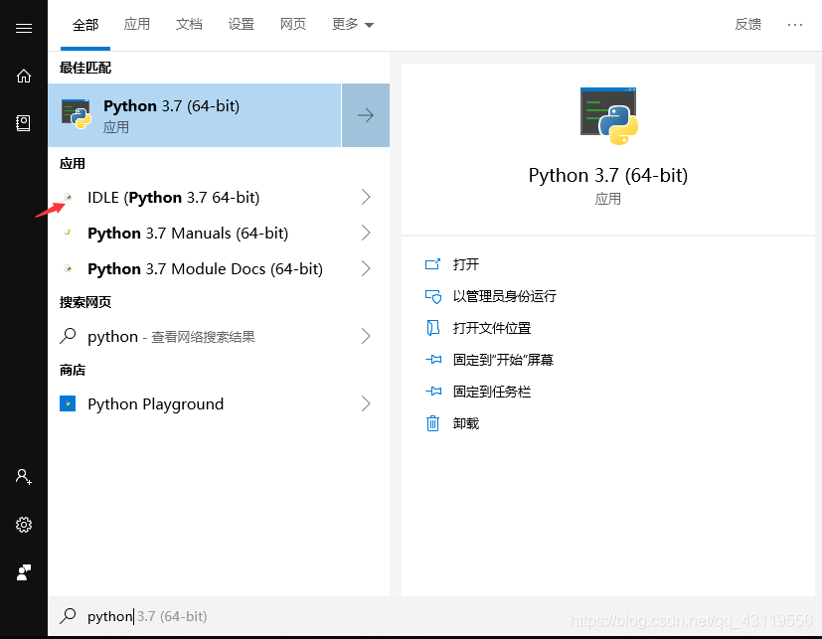
Task: Open the hamburger menu in the sidebar
Action: [24, 28]
